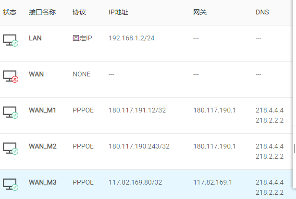
Task: Click the IP address 180.117.190.243/32
Action: [139, 146]
